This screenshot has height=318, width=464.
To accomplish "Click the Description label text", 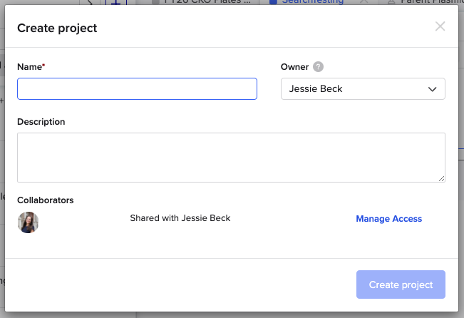I will [x=41, y=122].
